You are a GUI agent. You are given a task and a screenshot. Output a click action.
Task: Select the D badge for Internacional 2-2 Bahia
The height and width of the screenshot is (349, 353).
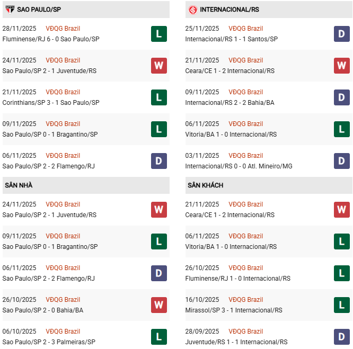pyautogui.click(x=341, y=97)
